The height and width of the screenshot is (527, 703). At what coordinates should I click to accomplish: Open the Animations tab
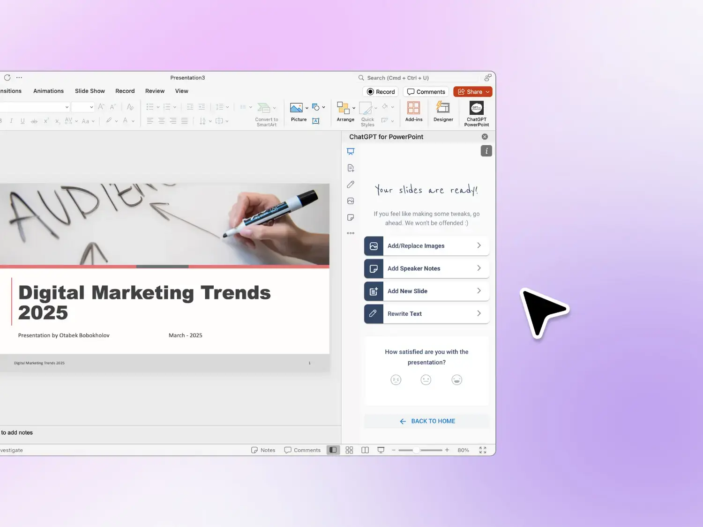coord(48,91)
